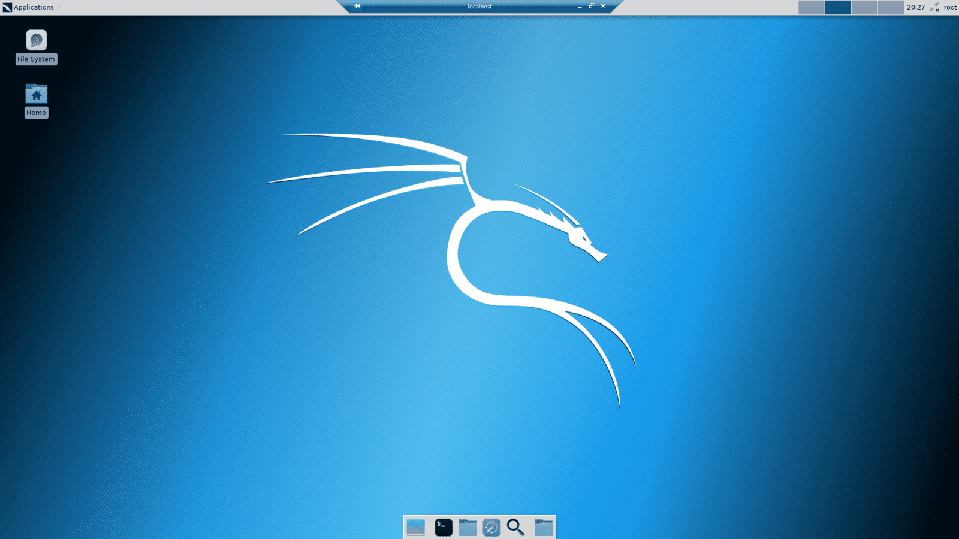The height and width of the screenshot is (539, 959).
Task: Click the root username in the panel
Action: tap(950, 7)
